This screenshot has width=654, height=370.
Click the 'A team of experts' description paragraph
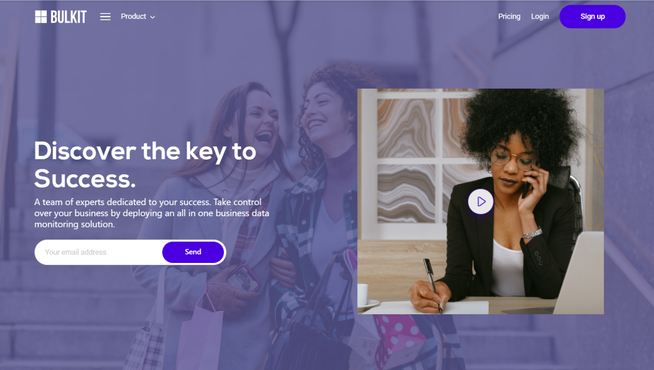(x=151, y=213)
